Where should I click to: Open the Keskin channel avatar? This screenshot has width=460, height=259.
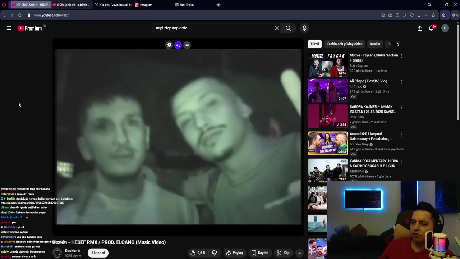(57, 253)
